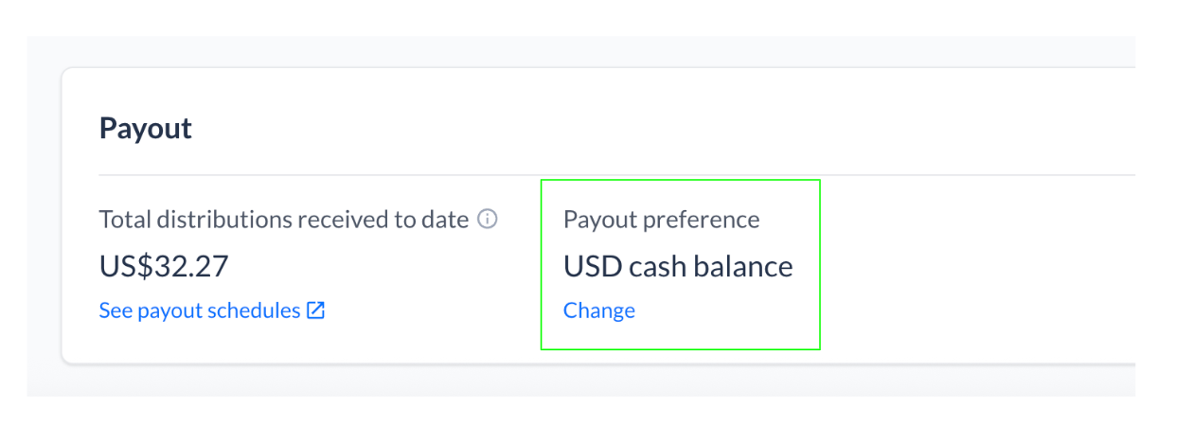Click Change under Payout preference
1193x426 pixels.
pos(599,311)
